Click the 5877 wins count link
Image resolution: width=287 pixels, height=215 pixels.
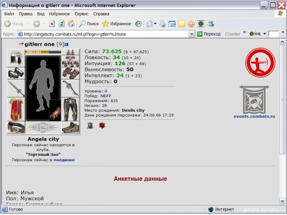(x=106, y=96)
